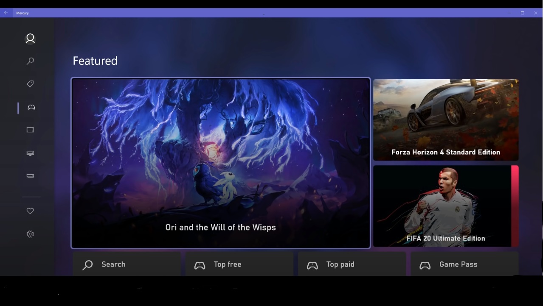Open the user account profile icon
The image size is (543, 306).
[x=30, y=39]
